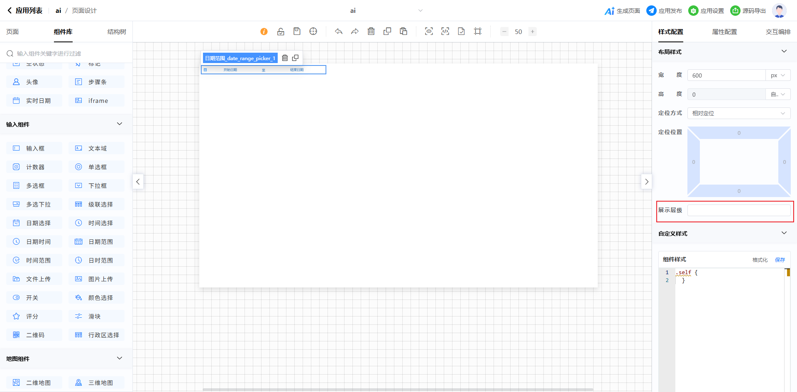Screen dimensions: 797x392
Task: Decrease zoom with the minus button
Action: pyautogui.click(x=504, y=32)
